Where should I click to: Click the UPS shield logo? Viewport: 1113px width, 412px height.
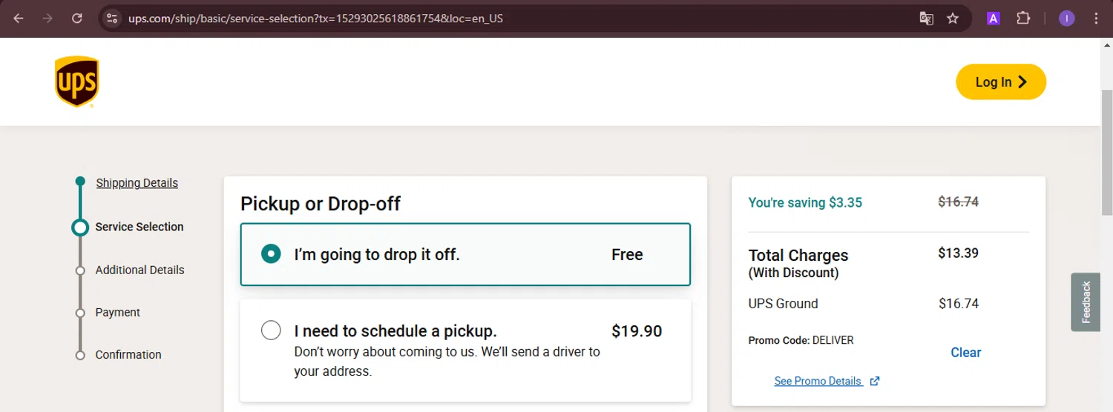point(76,82)
